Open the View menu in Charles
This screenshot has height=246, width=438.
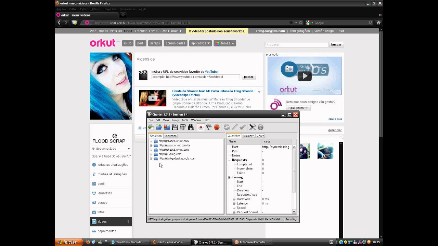coord(166,120)
